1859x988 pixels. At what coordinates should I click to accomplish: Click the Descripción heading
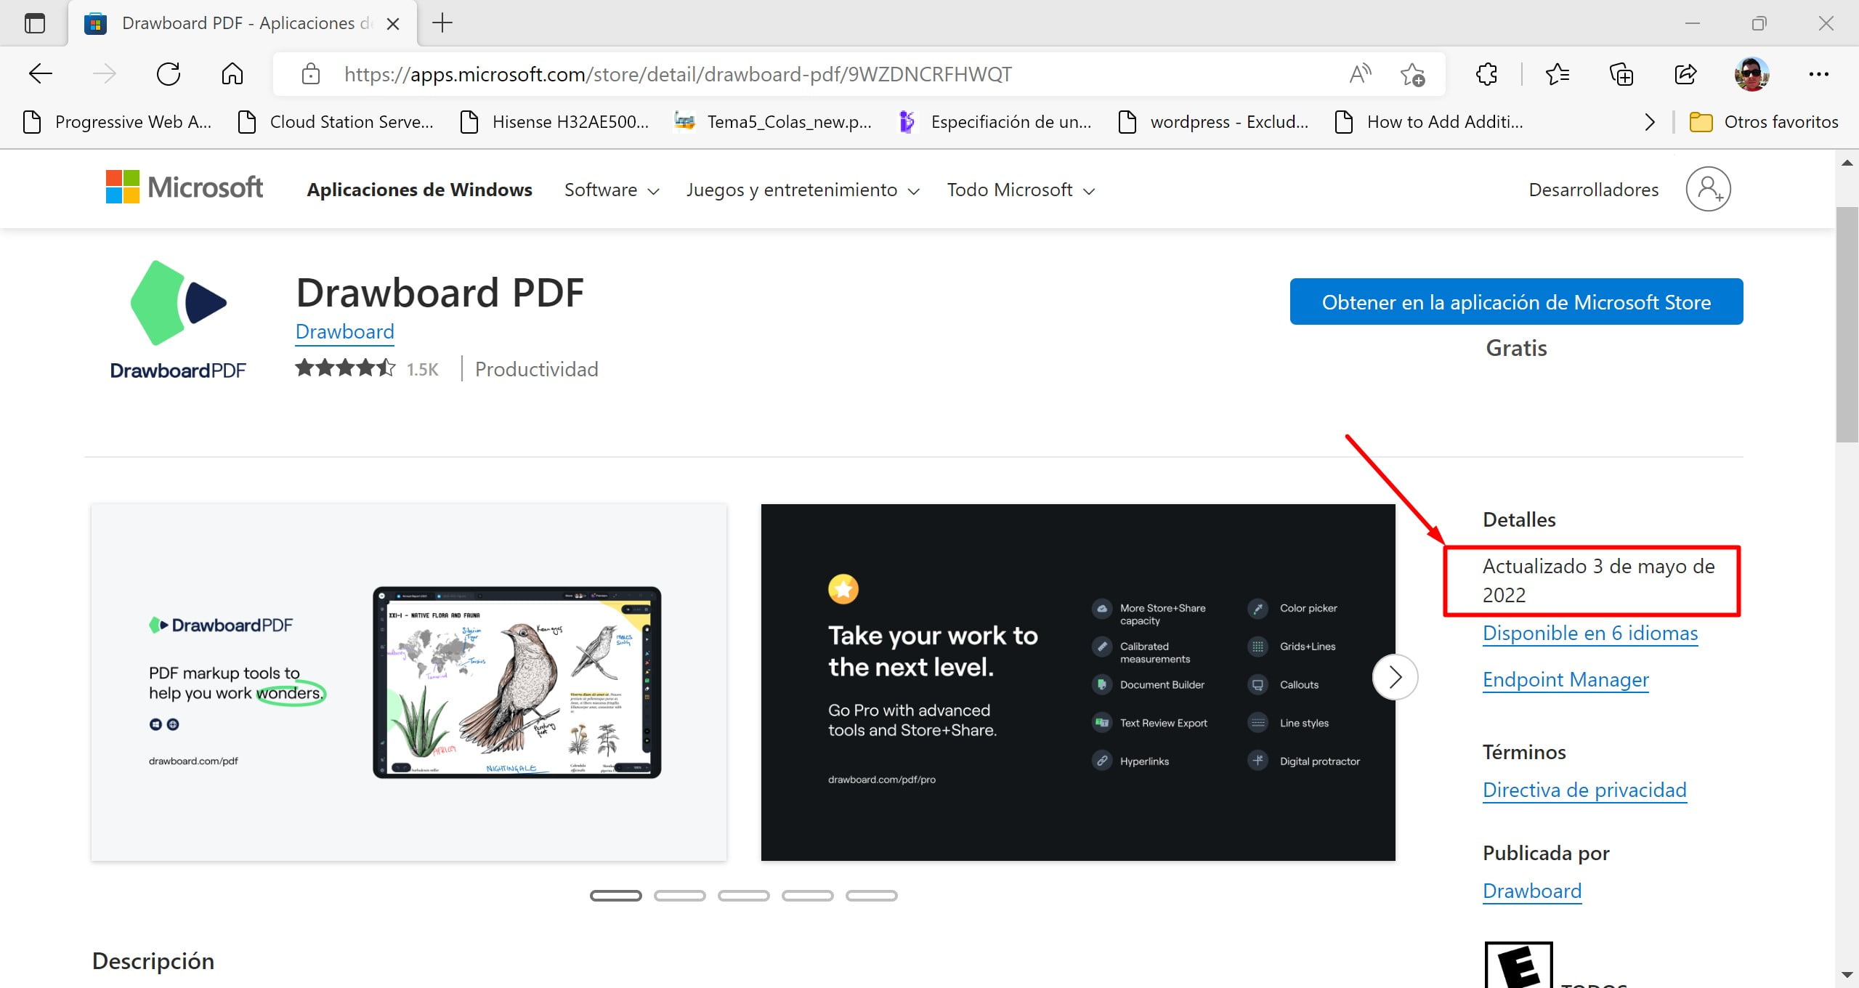click(153, 961)
